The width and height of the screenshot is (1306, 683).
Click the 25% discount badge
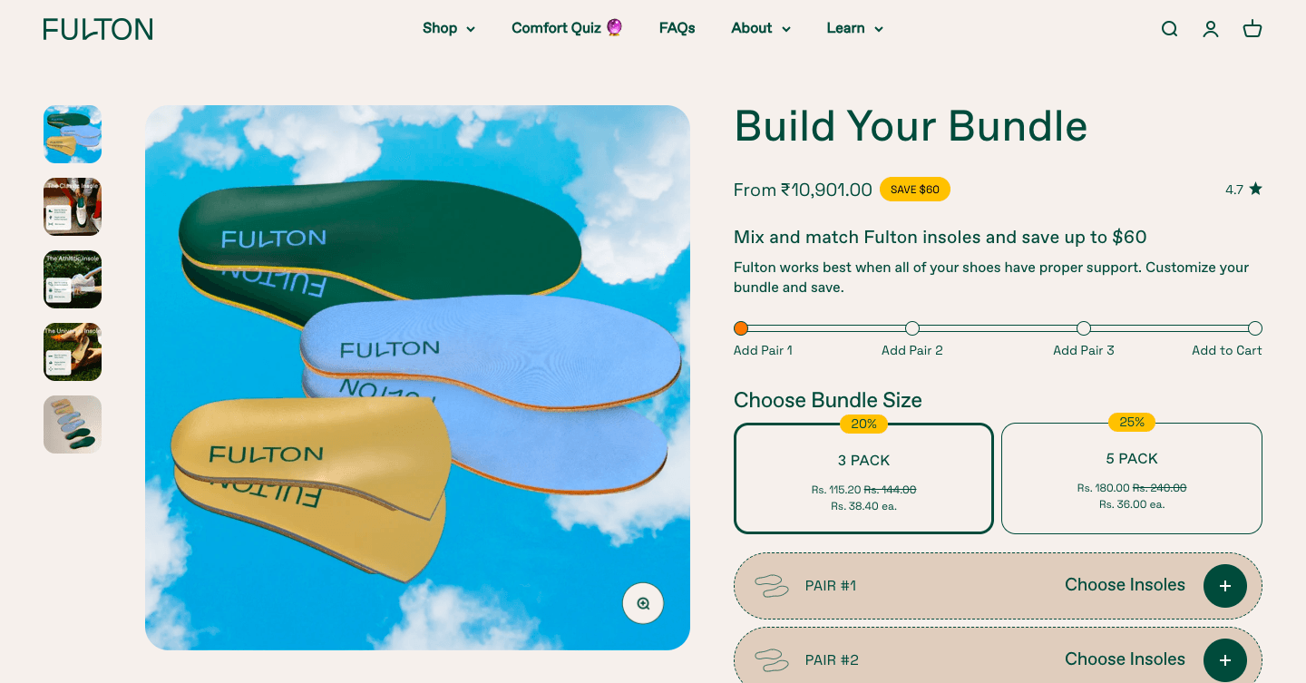pyautogui.click(x=1132, y=423)
